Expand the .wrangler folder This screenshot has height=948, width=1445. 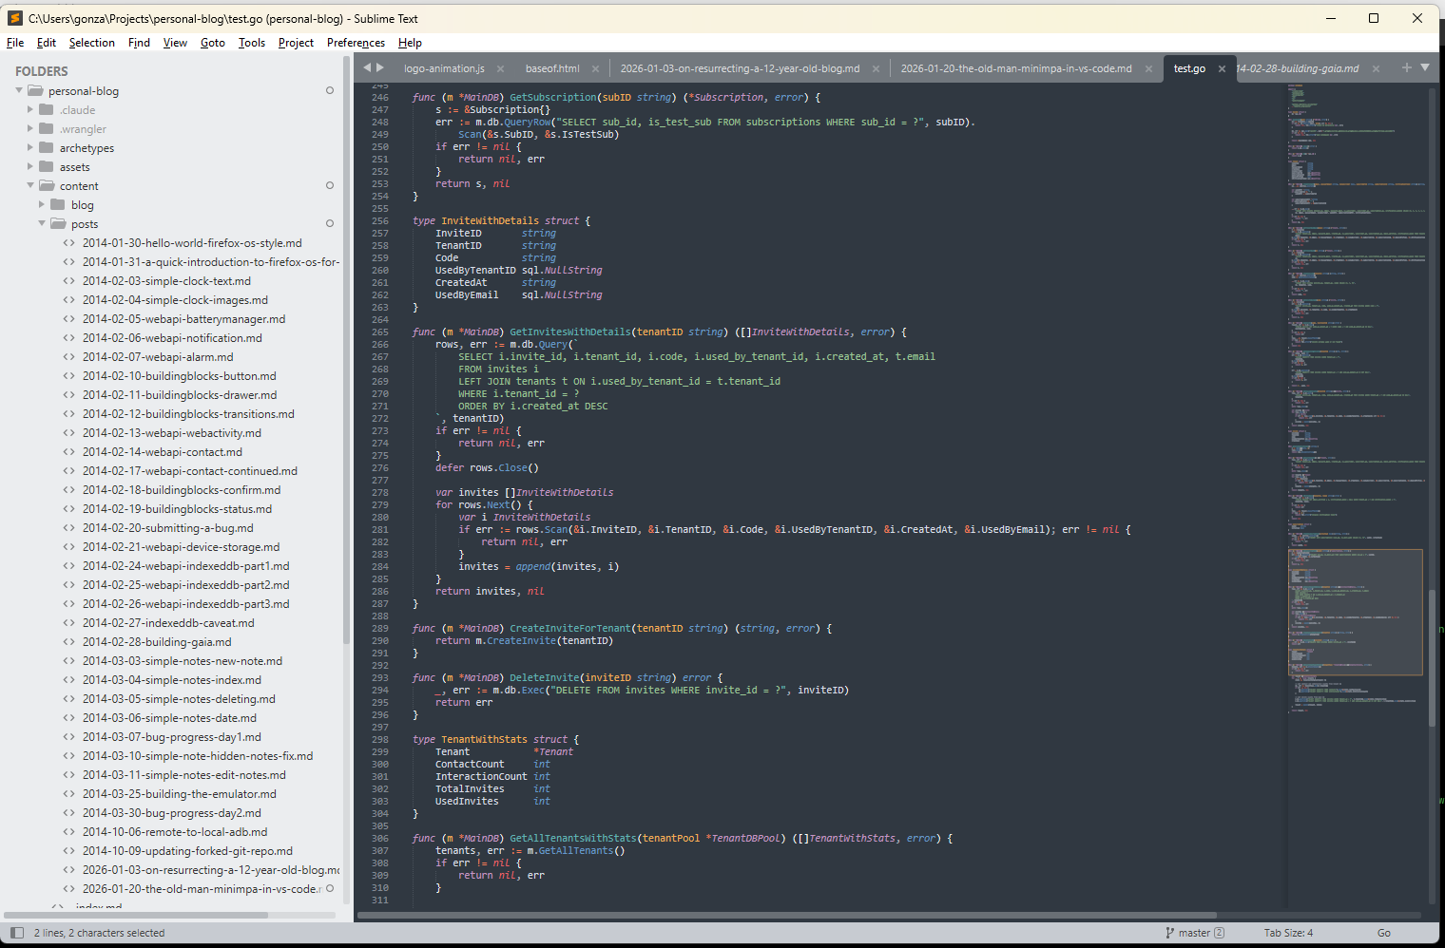(29, 128)
